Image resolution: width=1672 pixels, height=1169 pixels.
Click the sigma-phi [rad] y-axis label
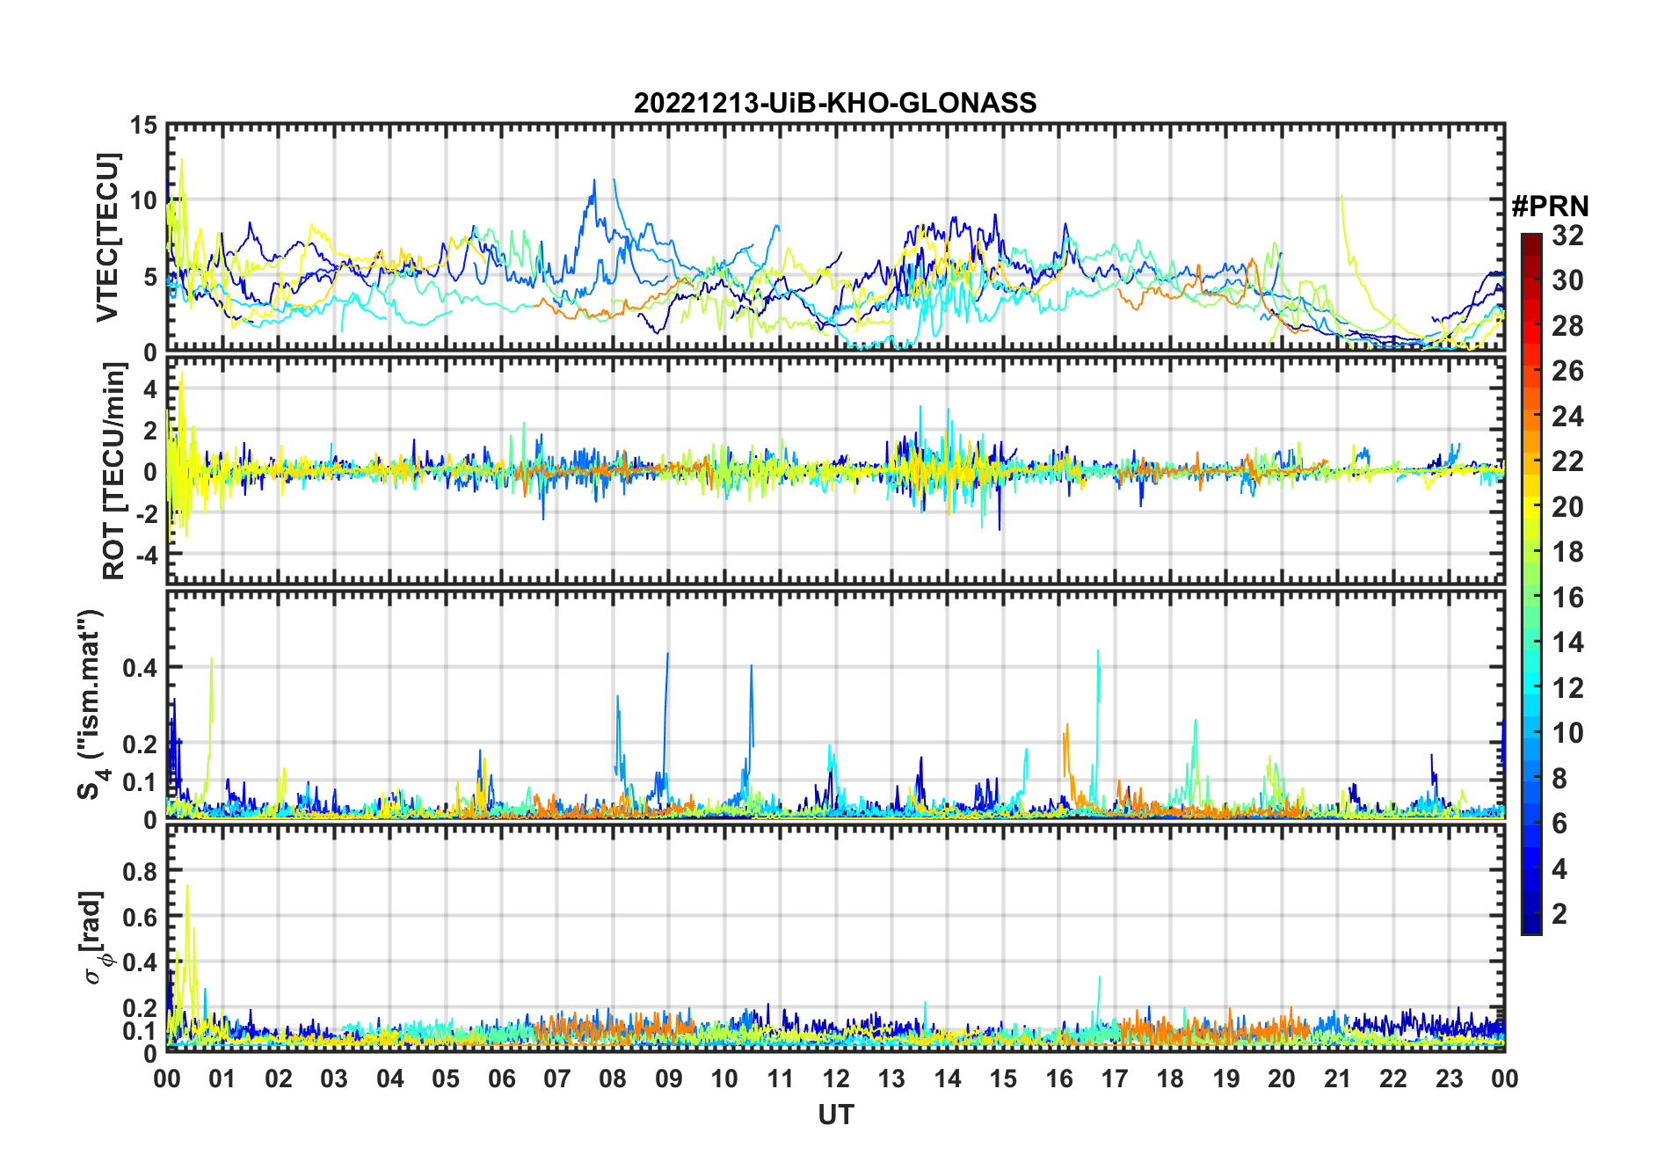92,938
